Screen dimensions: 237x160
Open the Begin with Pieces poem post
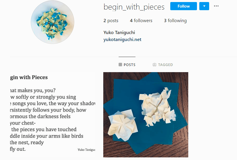[53, 115]
